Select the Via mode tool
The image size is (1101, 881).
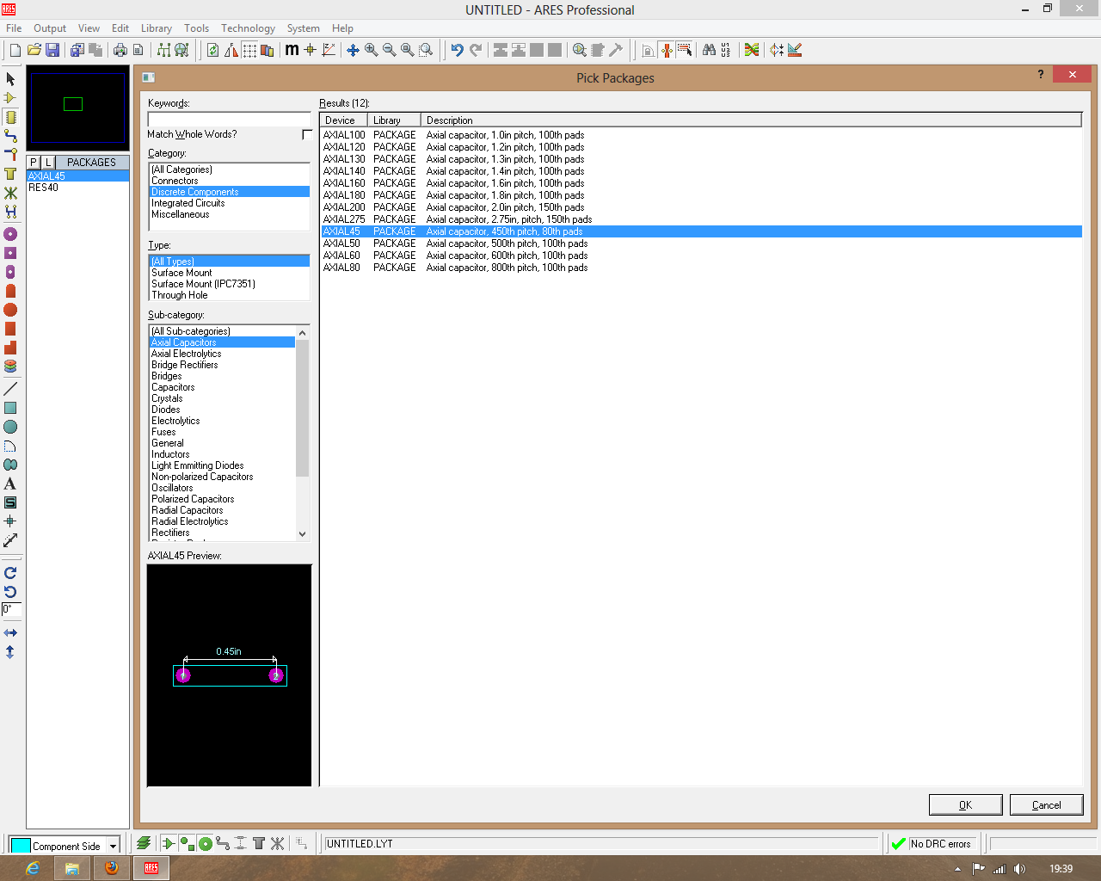pyautogui.click(x=10, y=154)
